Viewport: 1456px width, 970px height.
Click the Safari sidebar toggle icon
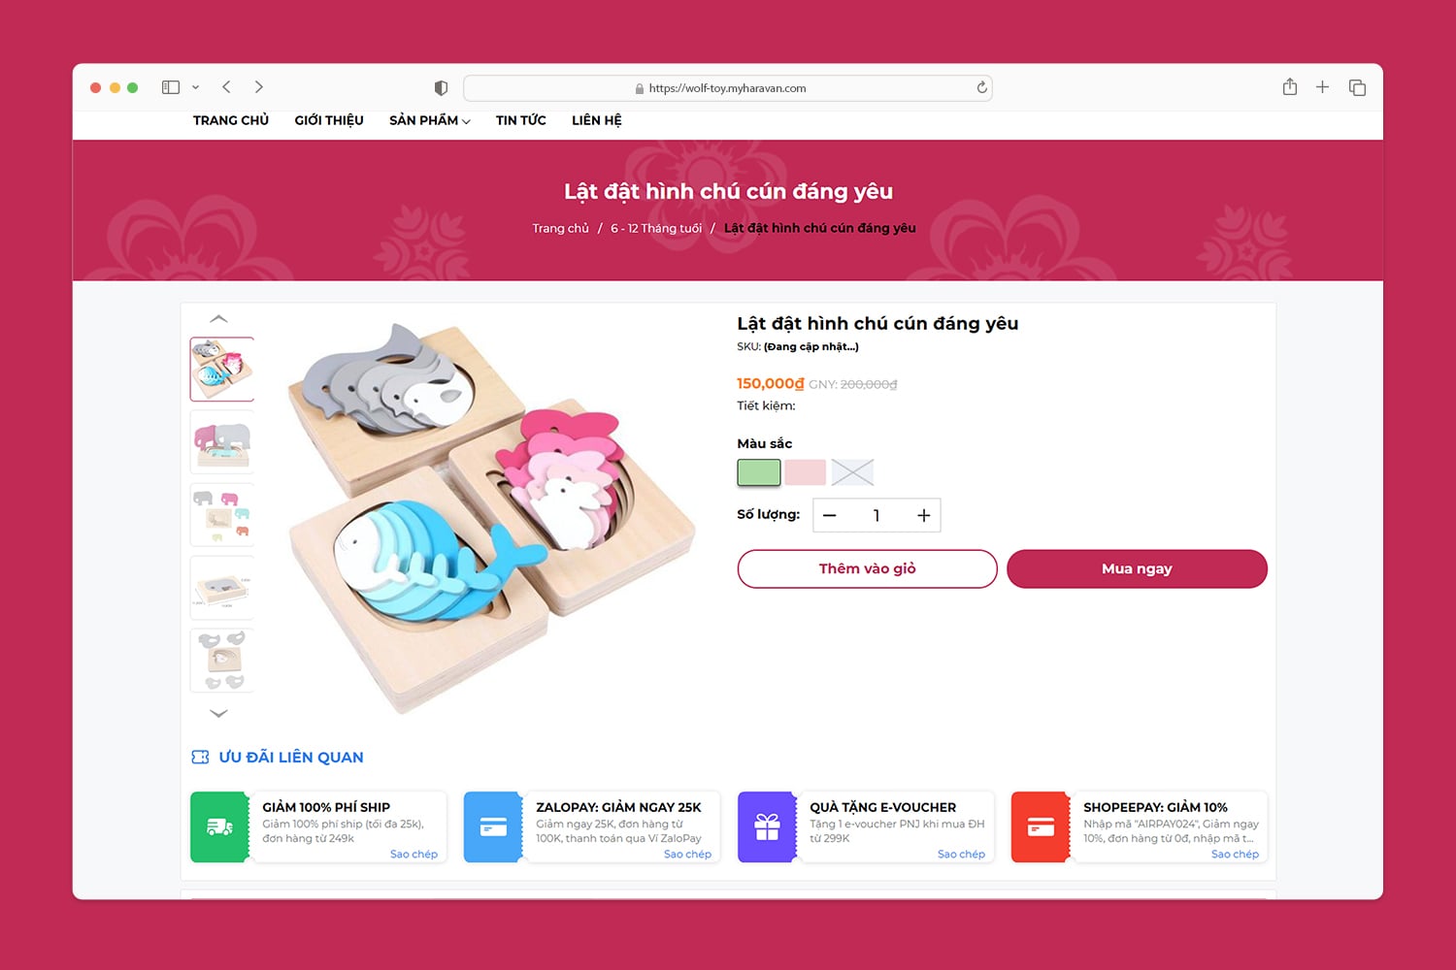coord(171,87)
